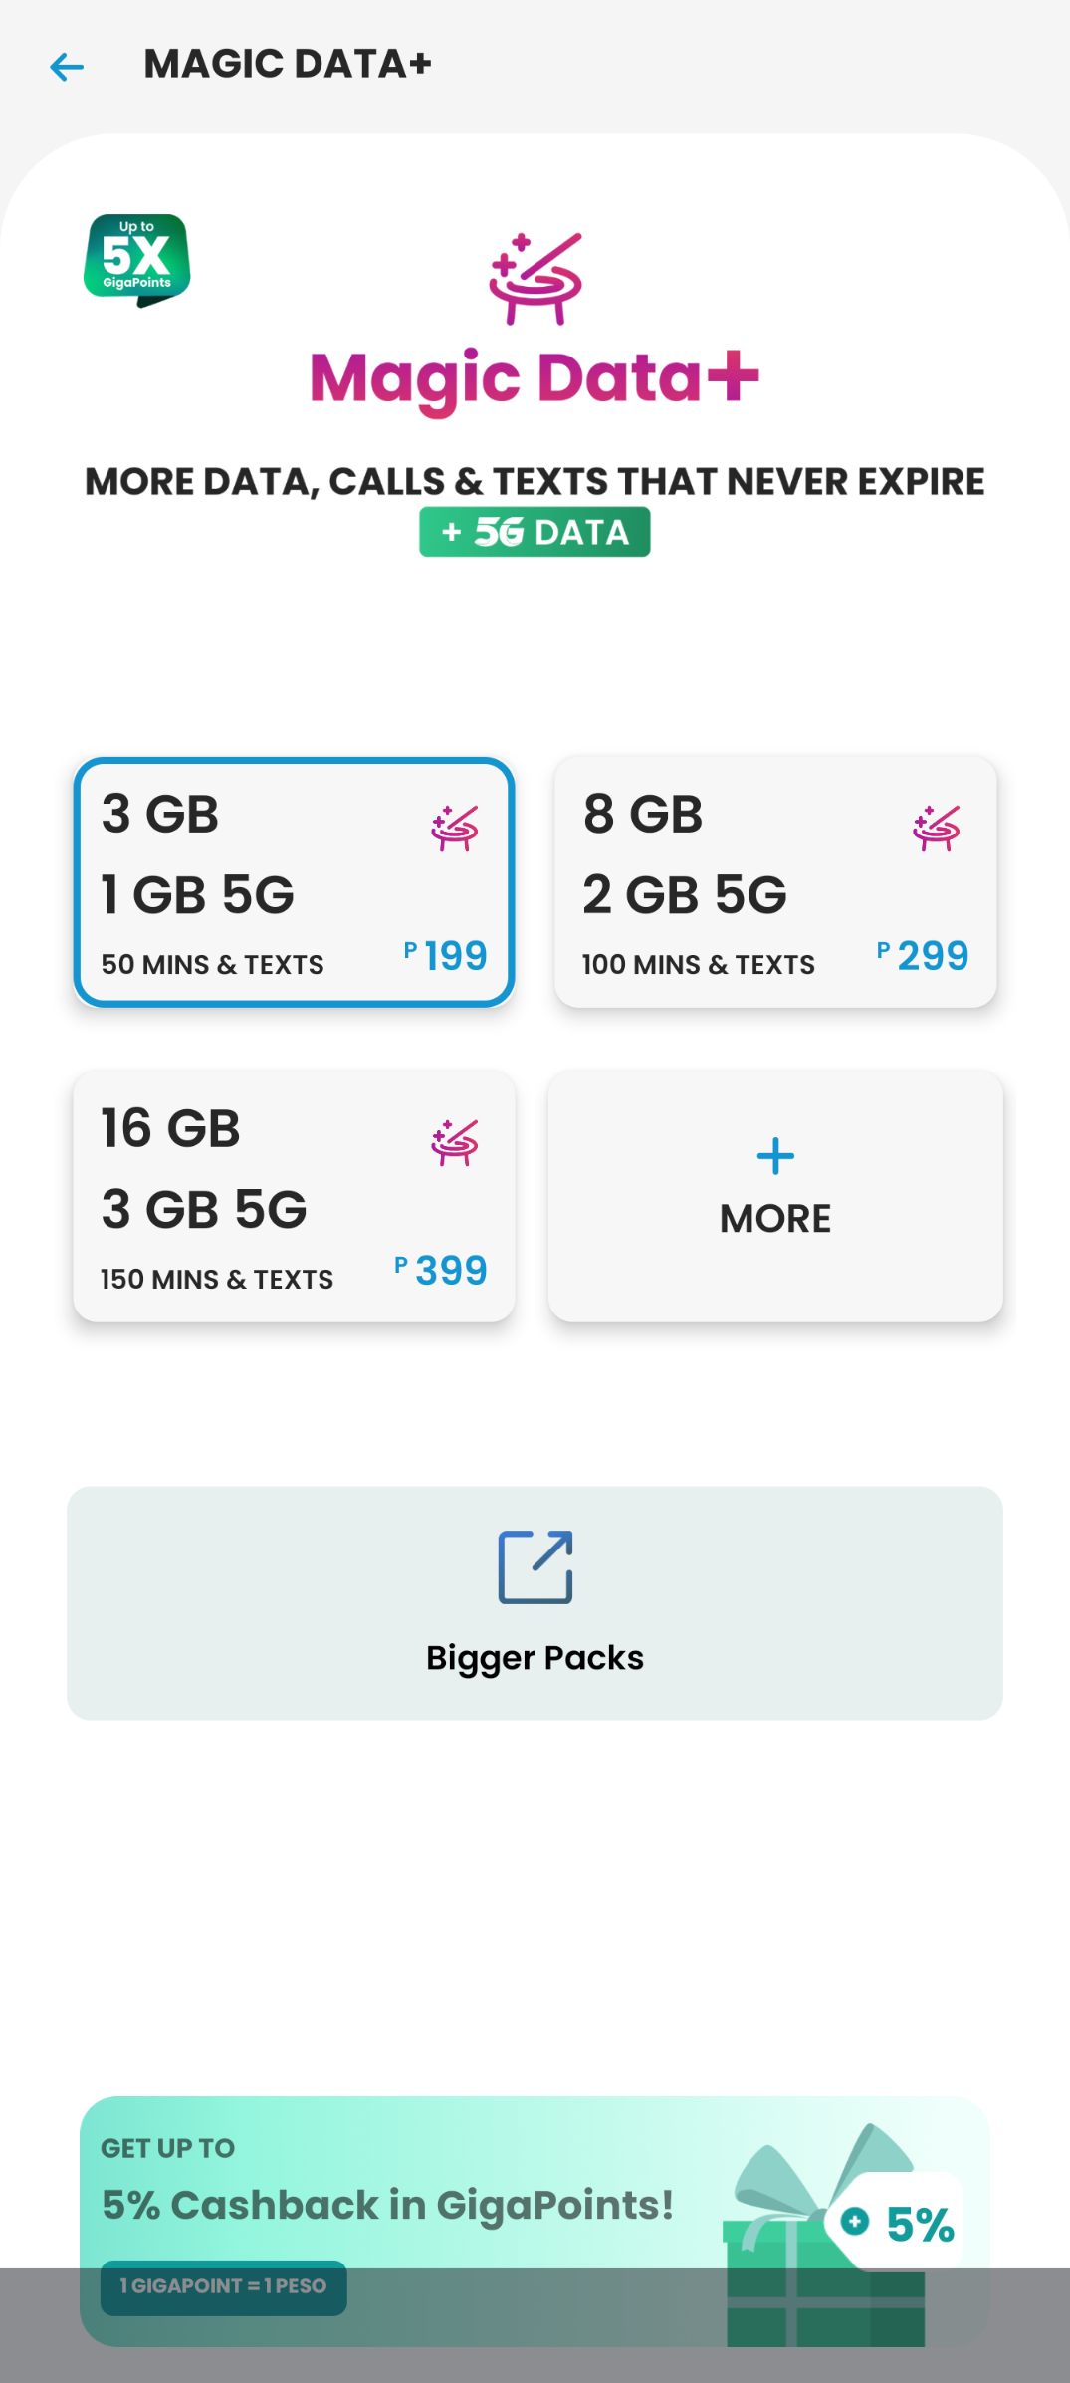The width and height of the screenshot is (1070, 2383).
Task: Tap the plus icon above MORE
Action: 775,1156
